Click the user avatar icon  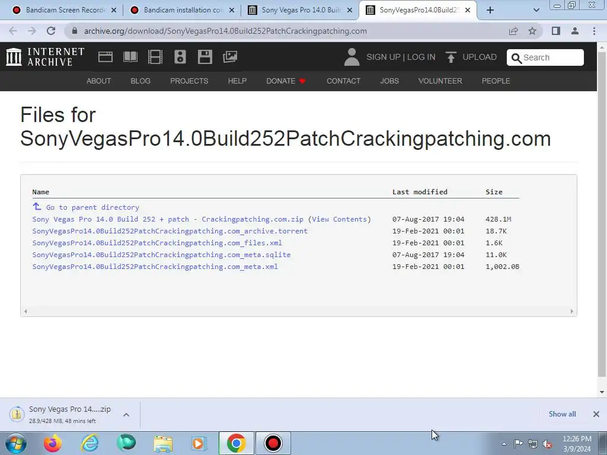352,57
